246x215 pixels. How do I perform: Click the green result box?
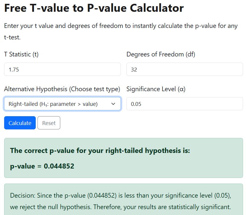point(123,158)
